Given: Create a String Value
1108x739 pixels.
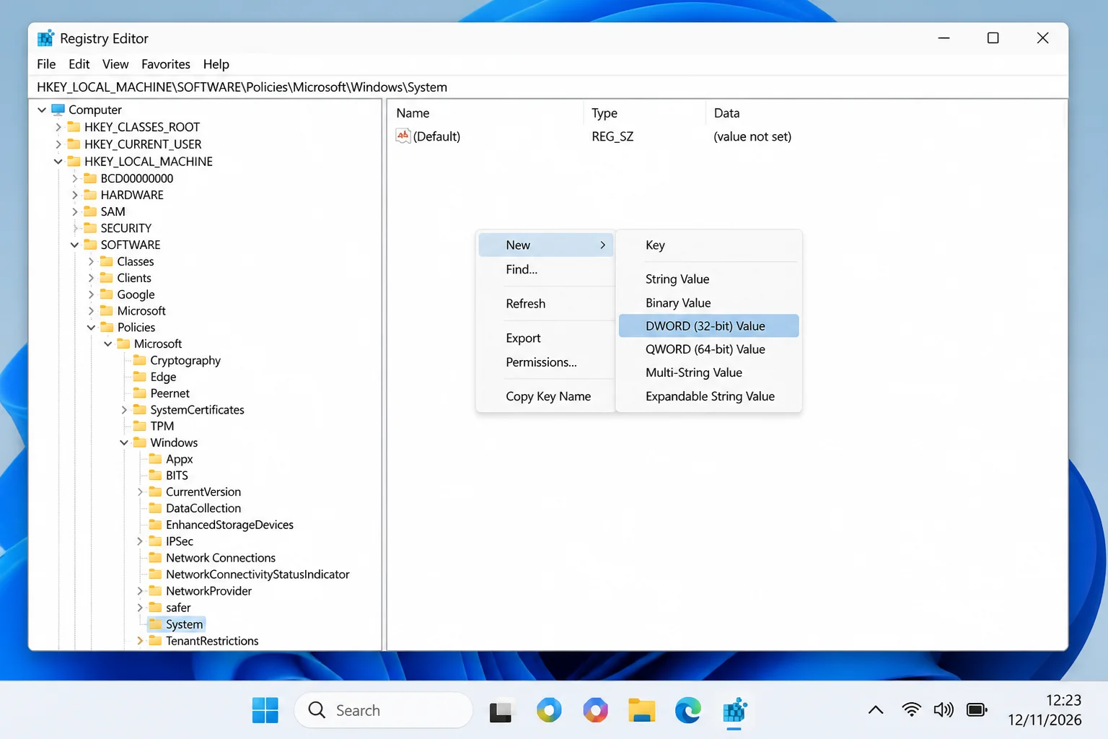Looking at the screenshot, I should tap(708, 279).
